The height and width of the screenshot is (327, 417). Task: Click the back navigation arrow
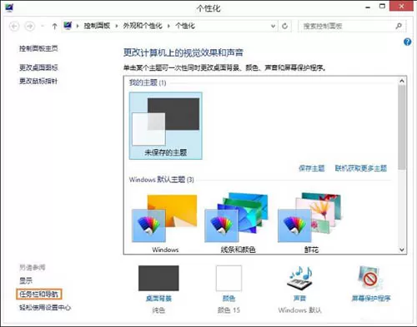[14, 26]
